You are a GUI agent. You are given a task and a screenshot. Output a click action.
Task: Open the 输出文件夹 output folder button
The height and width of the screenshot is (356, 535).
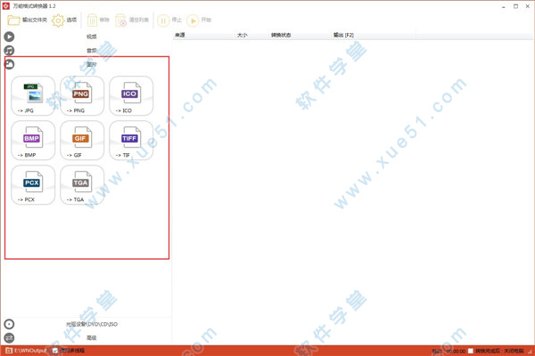coord(28,20)
